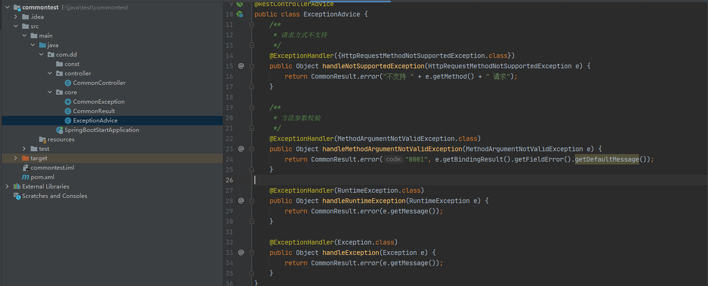Click HttpRequestMethodNotSupportedException.class on line 14
Viewport: 708px width, 286px height.
coord(424,56)
